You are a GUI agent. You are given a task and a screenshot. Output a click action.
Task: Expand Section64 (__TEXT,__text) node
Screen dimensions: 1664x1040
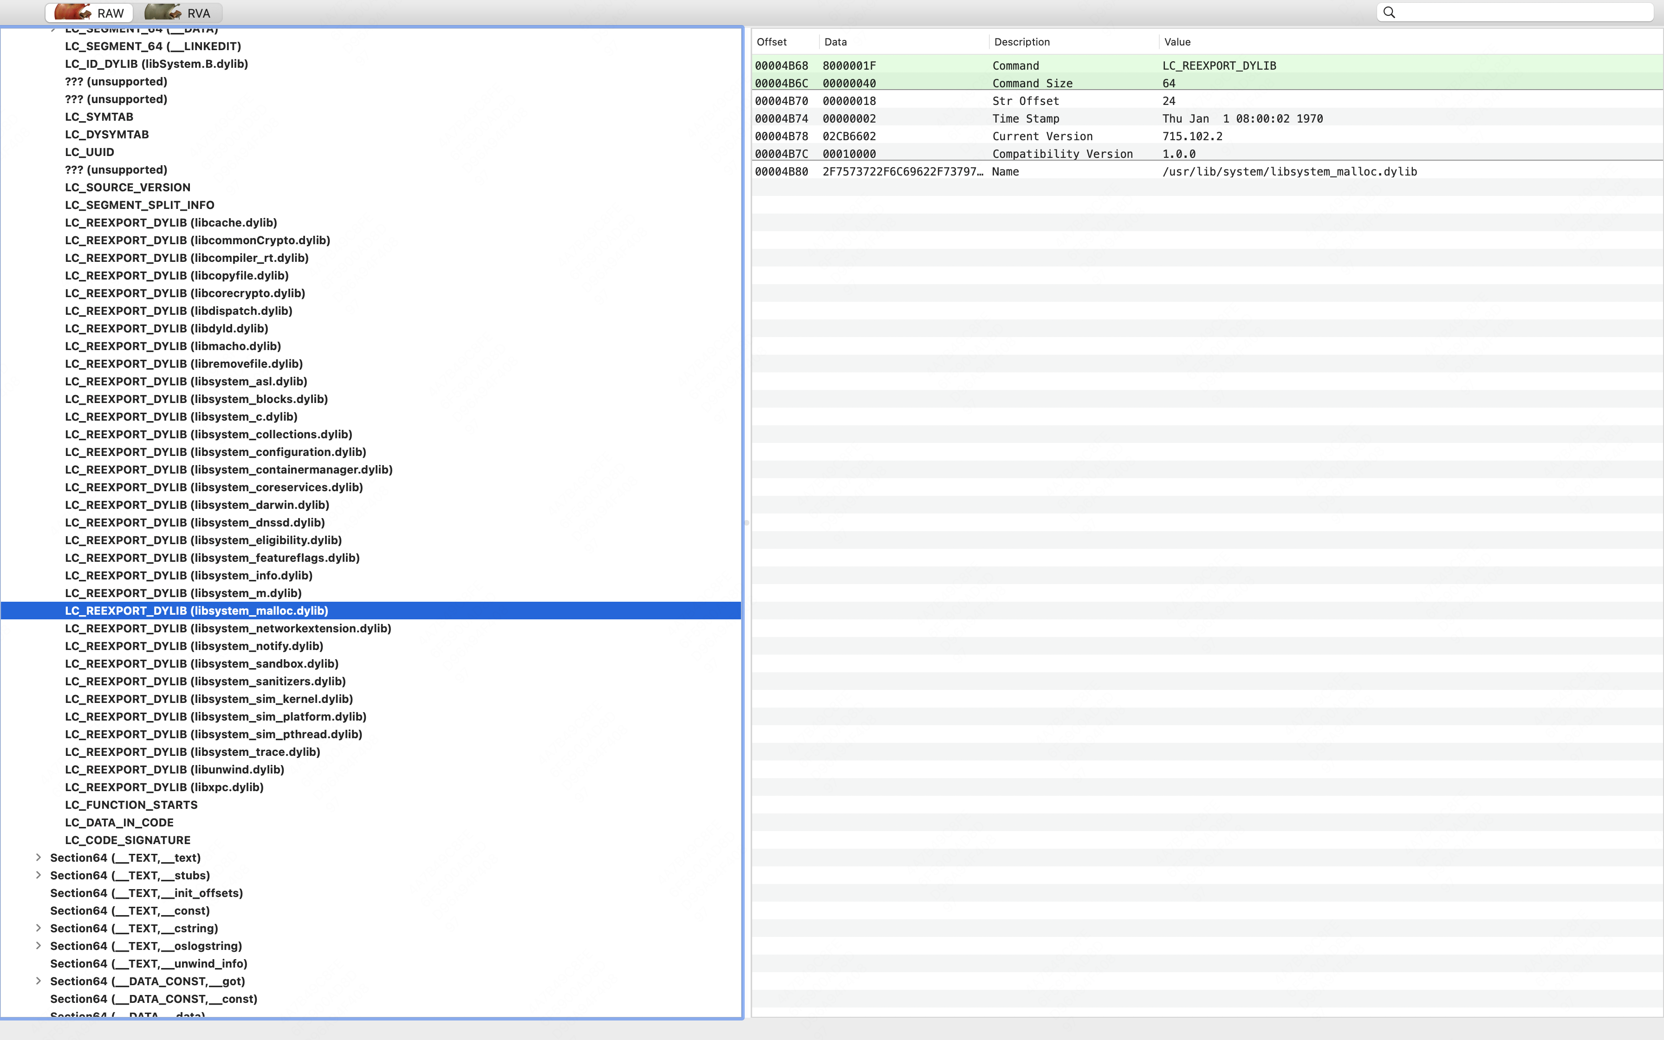coord(39,857)
